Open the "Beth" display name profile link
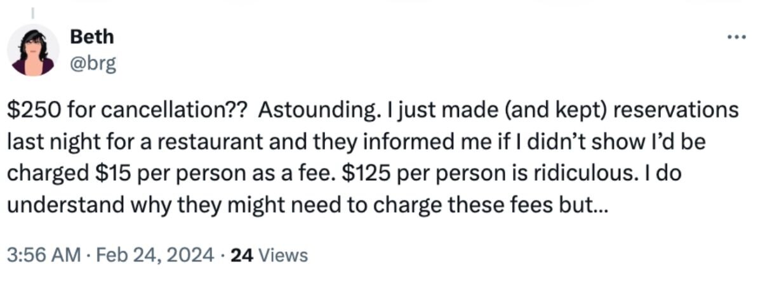772x288 pixels. pyautogui.click(x=92, y=37)
